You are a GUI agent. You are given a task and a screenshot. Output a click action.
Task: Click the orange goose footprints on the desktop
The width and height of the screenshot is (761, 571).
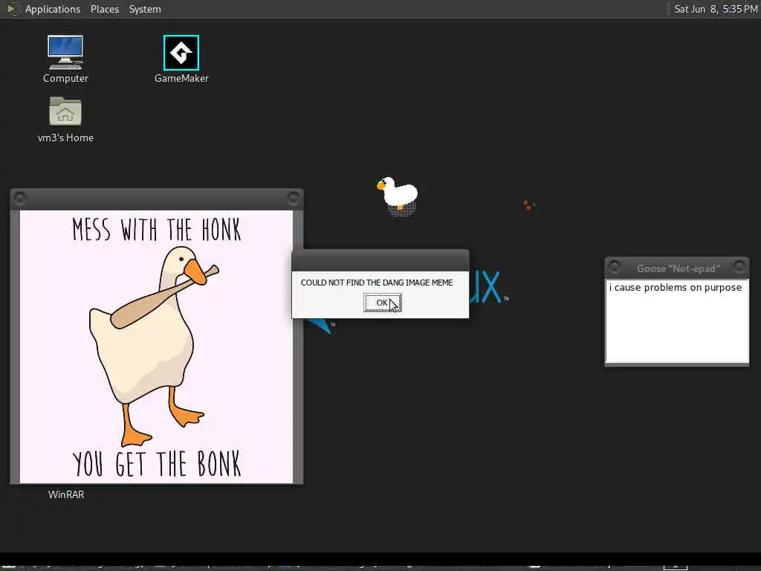point(528,205)
